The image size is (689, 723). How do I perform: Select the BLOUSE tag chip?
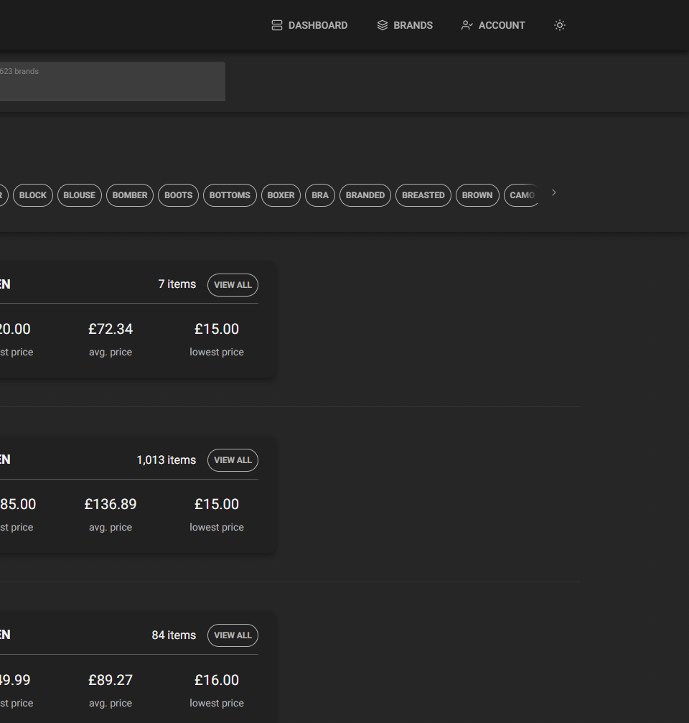[x=79, y=195]
